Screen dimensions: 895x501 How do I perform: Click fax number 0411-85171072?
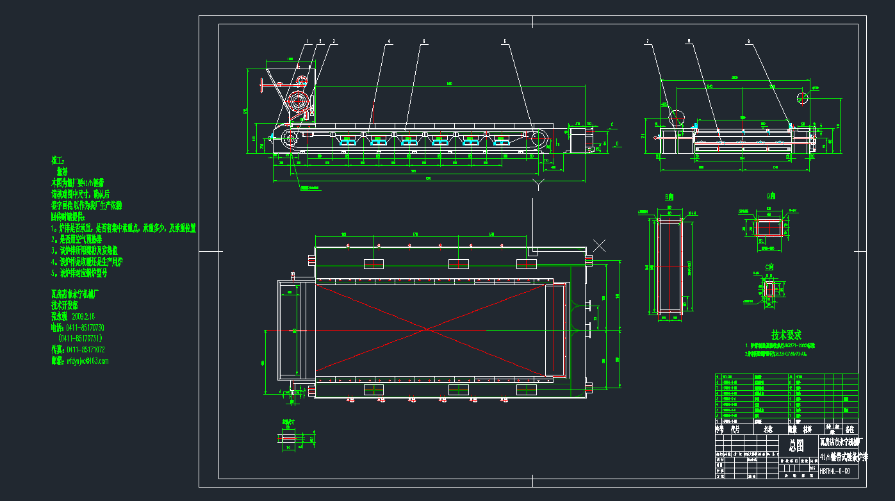pyautogui.click(x=86, y=350)
